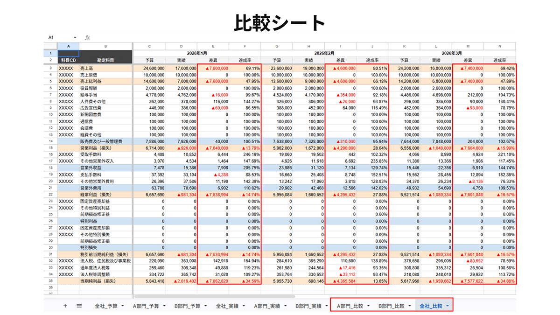Select column A header

(68, 46)
